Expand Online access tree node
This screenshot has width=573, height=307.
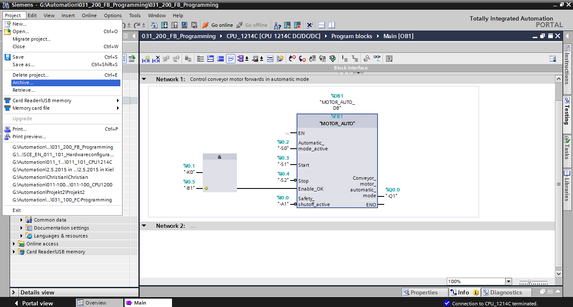[14, 244]
